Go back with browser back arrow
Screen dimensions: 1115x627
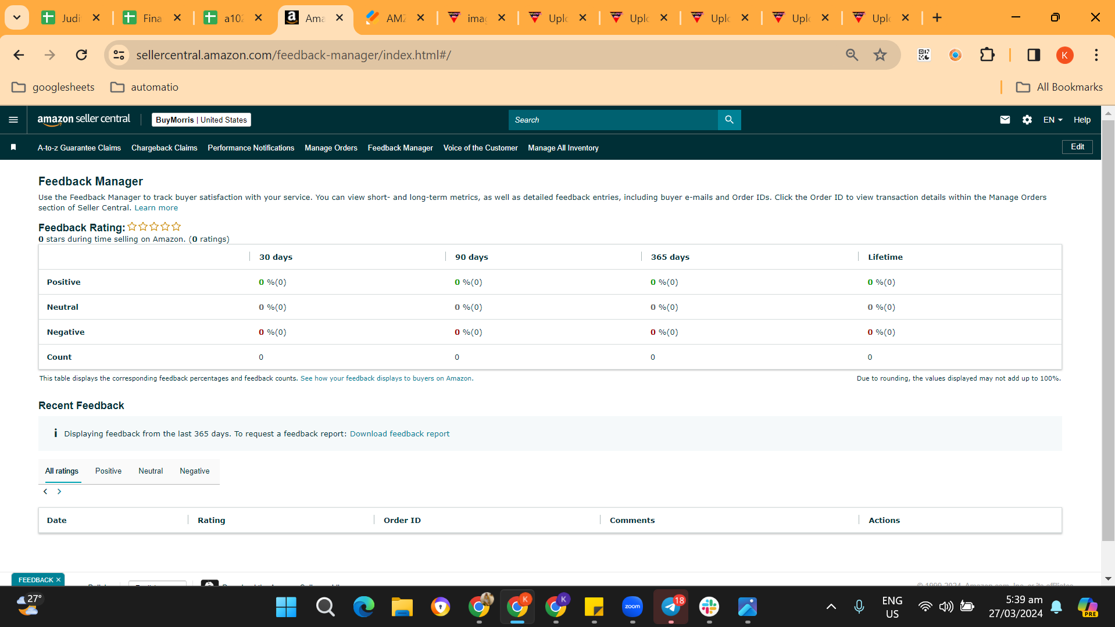click(x=19, y=55)
